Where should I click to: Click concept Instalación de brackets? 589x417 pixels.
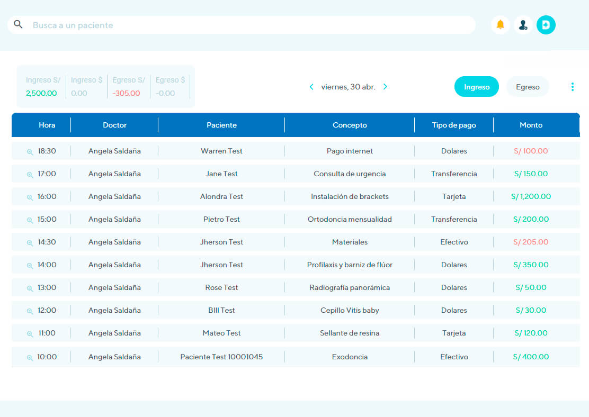pos(350,196)
